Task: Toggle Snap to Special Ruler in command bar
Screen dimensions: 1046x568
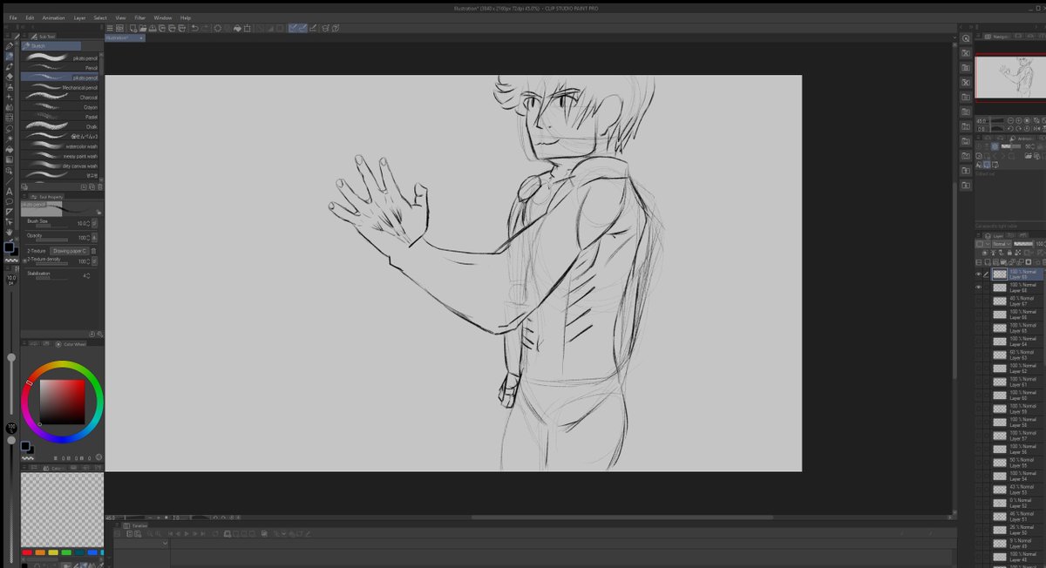Action: pyautogui.click(x=303, y=28)
